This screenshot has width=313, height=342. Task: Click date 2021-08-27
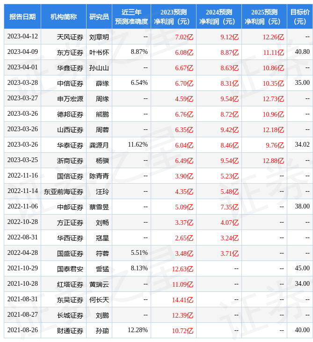[22, 315]
